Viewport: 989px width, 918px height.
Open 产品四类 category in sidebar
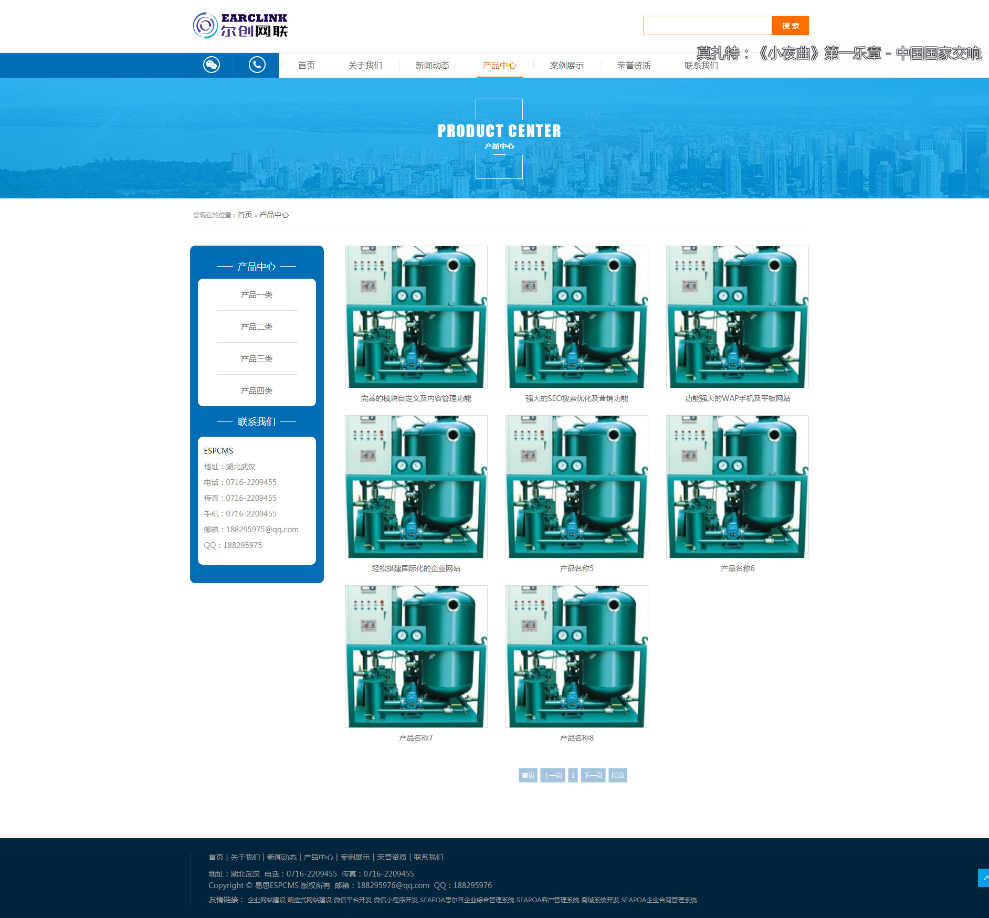pyautogui.click(x=256, y=391)
